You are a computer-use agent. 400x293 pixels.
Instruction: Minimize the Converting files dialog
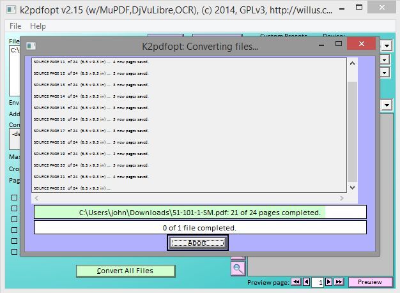click(x=321, y=45)
